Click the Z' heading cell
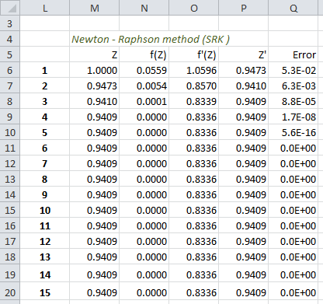 [x=244, y=54]
